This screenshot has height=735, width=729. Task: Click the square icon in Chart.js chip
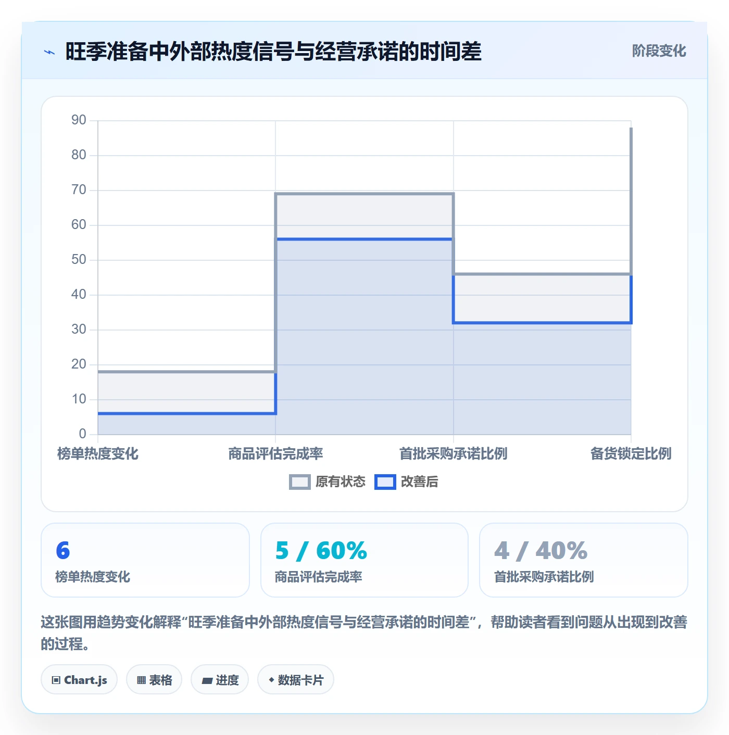tap(56, 680)
